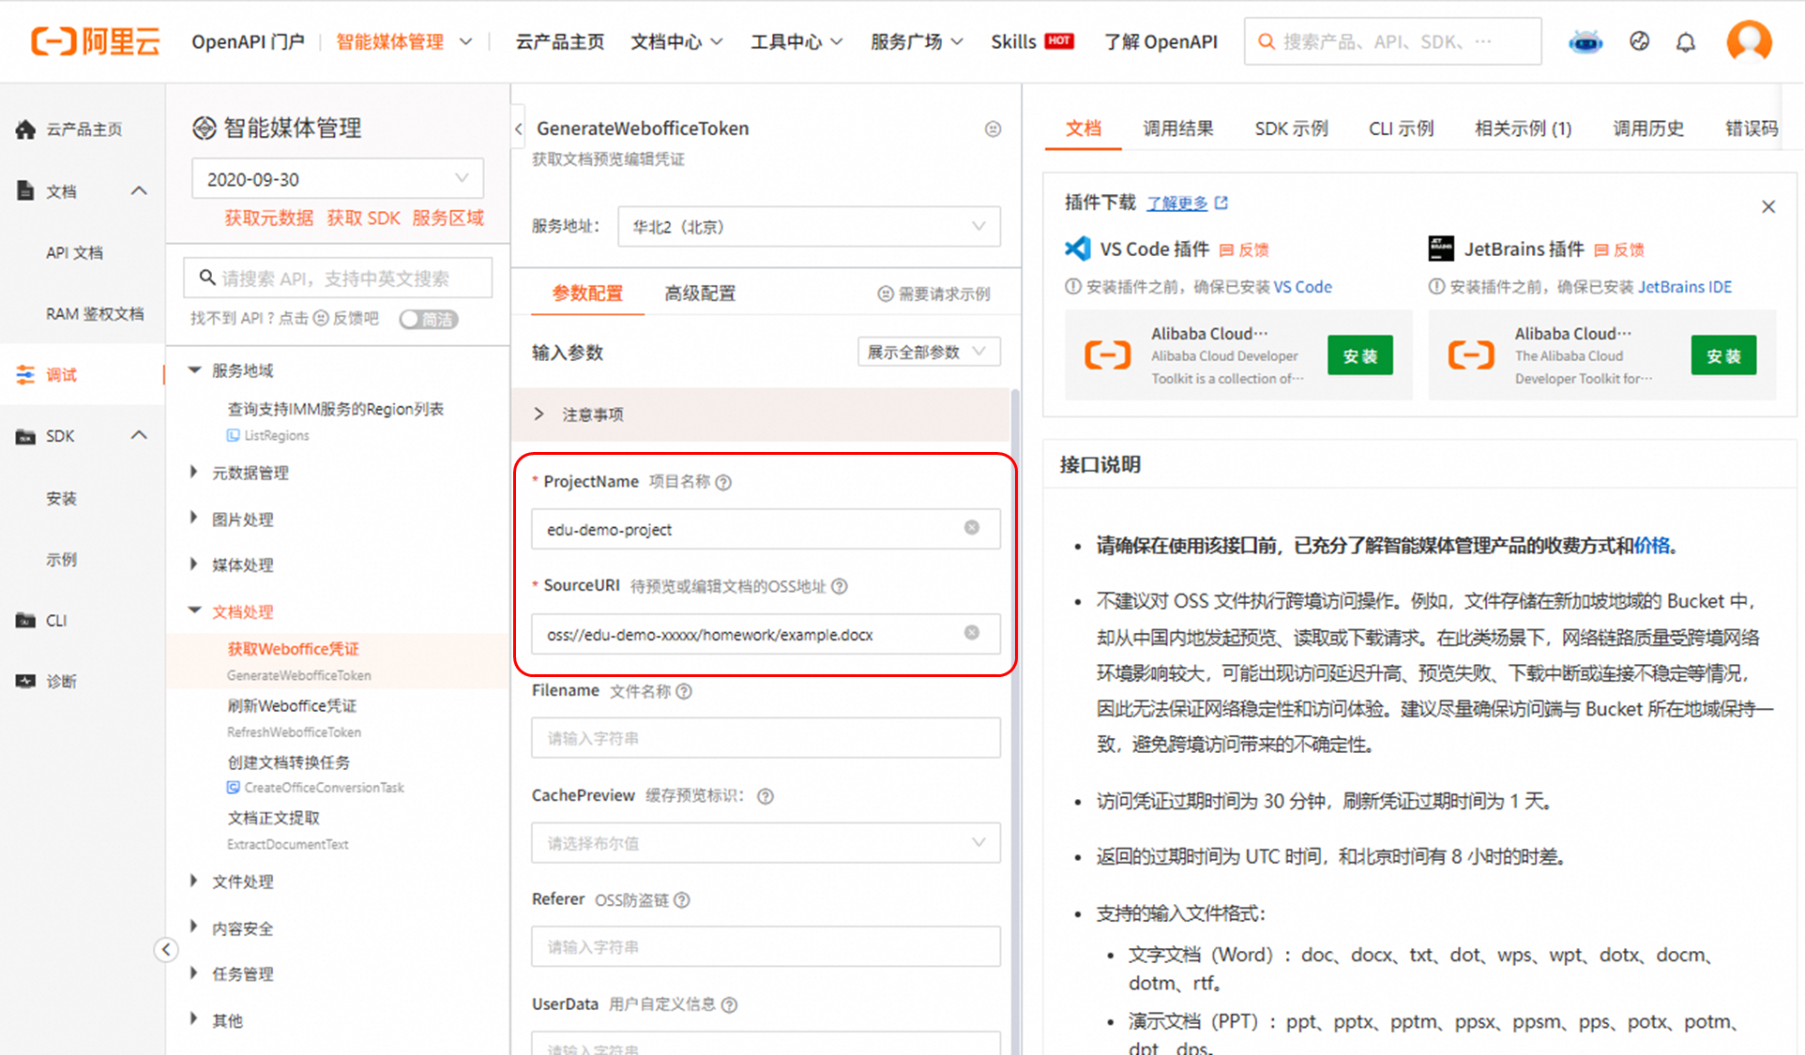Install the VS Code Alibaba Cloud plugin
Screen dimensions: 1805x1055
coord(1360,355)
